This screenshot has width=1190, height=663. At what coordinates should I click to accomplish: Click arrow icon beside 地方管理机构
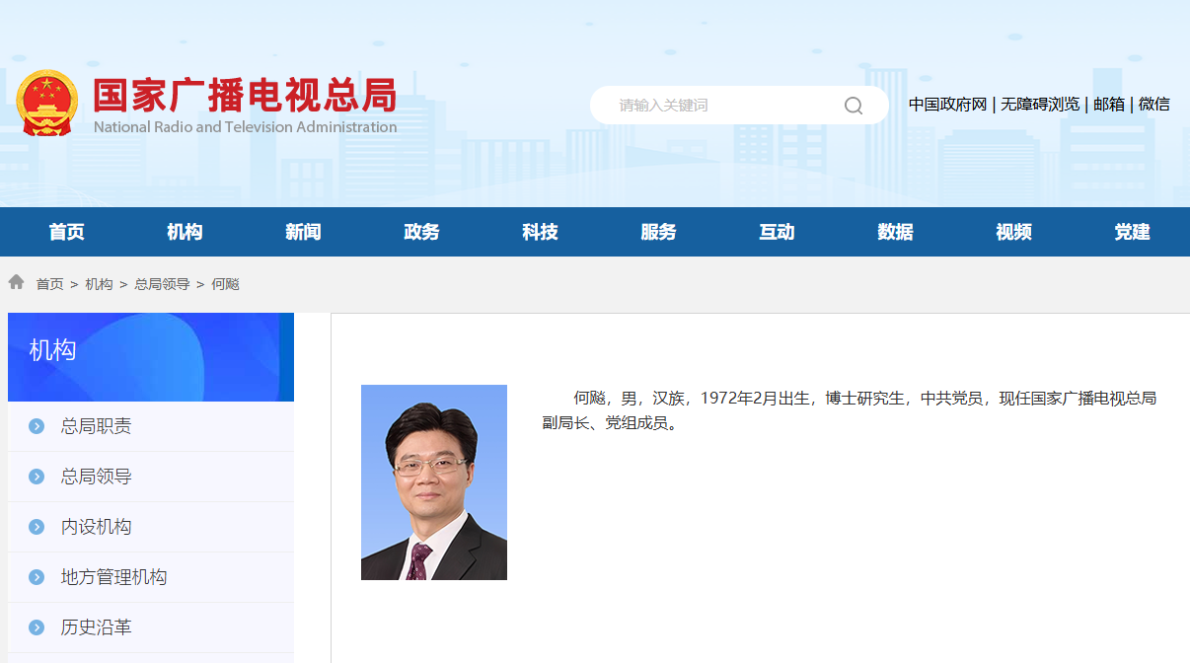pos(37,577)
